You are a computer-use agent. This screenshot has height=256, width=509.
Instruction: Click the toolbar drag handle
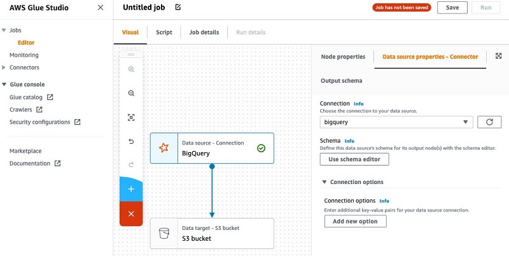point(131,54)
